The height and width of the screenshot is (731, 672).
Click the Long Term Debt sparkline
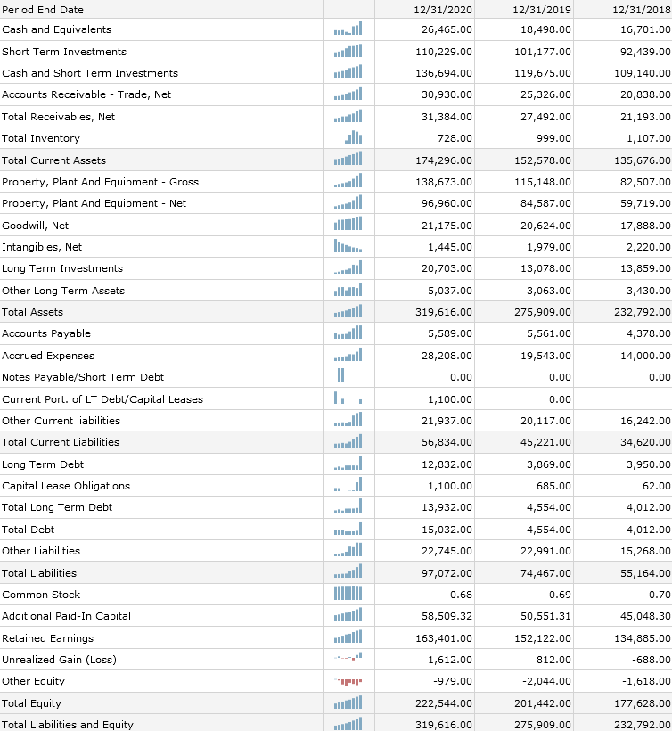tap(348, 464)
